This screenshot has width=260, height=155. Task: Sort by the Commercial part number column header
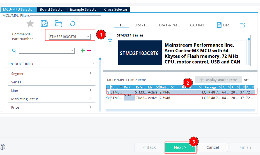pyautogui.click(x=117, y=87)
